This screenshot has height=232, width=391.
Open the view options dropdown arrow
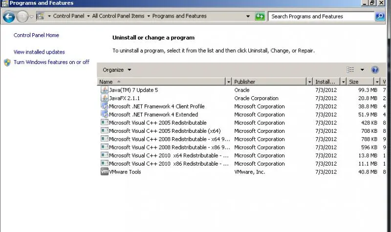362,70
